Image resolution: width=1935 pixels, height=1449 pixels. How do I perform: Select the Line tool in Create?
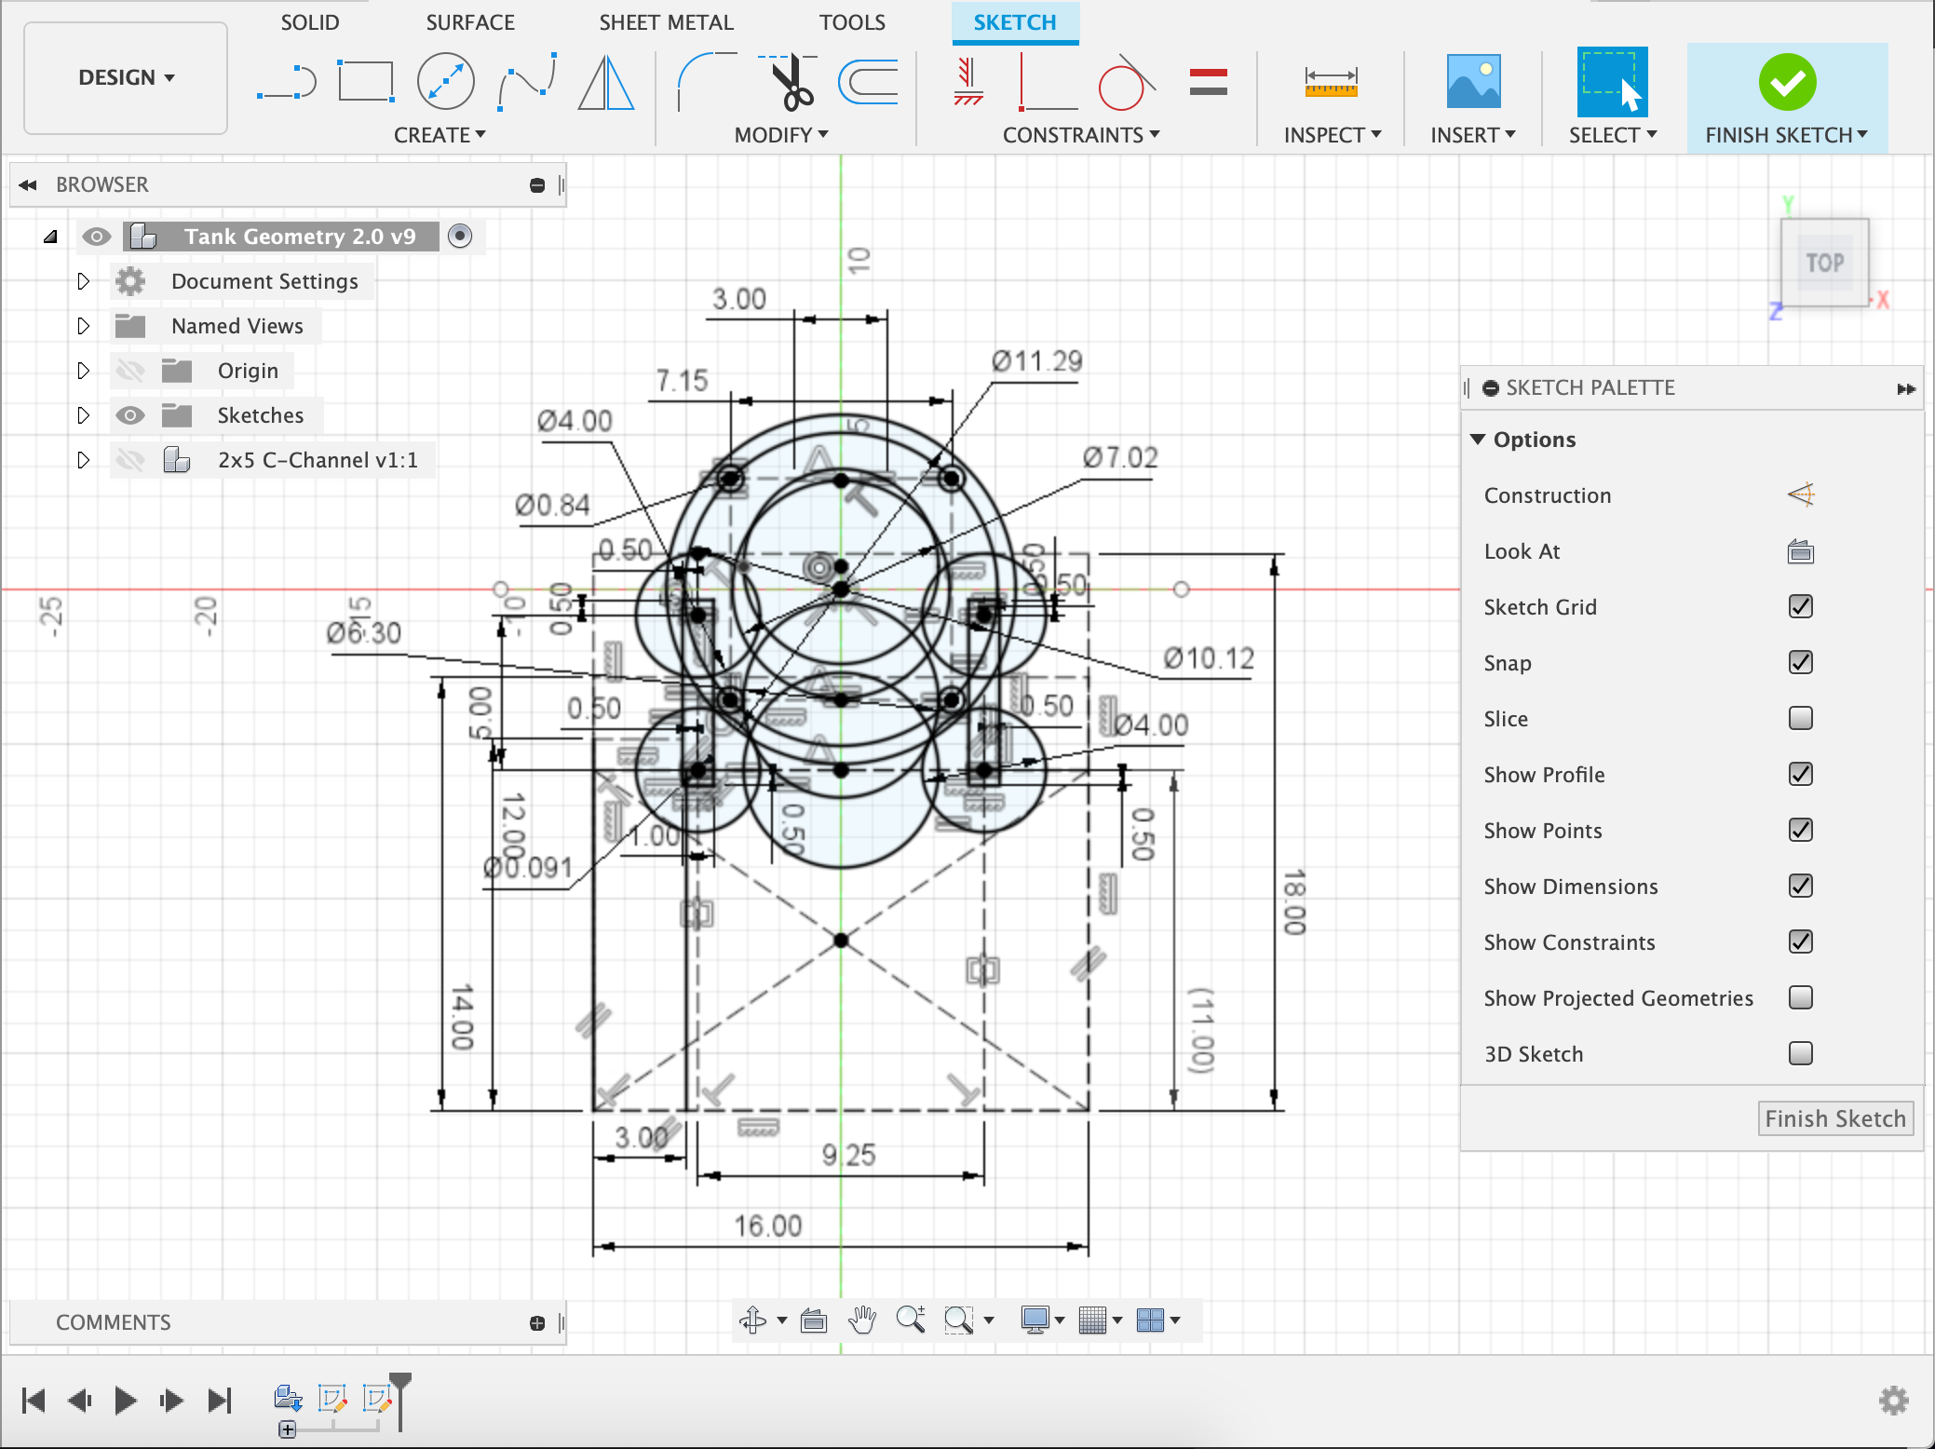(x=287, y=82)
